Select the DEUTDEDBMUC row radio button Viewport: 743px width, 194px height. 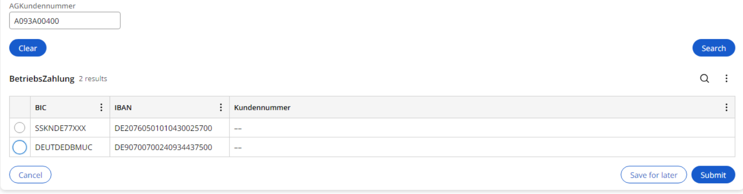[20, 147]
